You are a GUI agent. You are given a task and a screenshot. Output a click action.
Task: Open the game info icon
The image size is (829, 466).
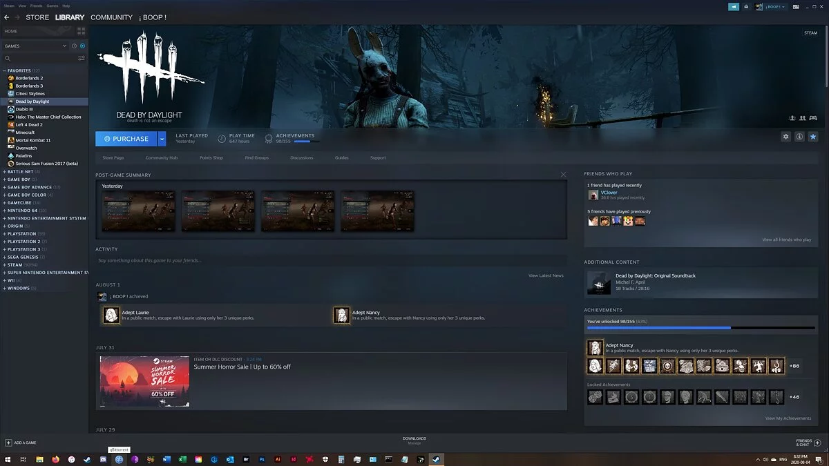pyautogui.click(x=799, y=137)
